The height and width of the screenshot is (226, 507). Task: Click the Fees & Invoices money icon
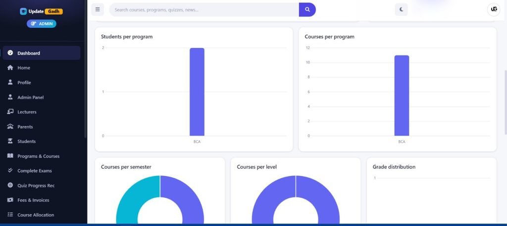click(10, 200)
